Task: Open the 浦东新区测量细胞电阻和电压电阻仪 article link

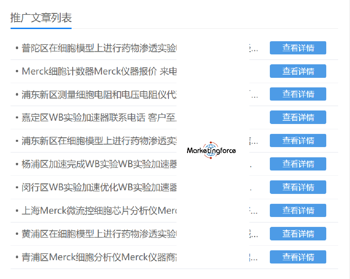Action: (99, 95)
